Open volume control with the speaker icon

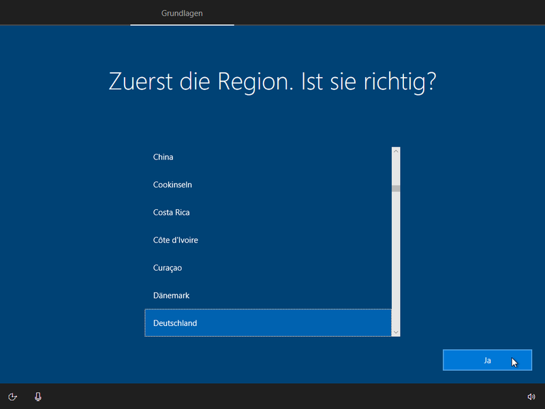(531, 396)
